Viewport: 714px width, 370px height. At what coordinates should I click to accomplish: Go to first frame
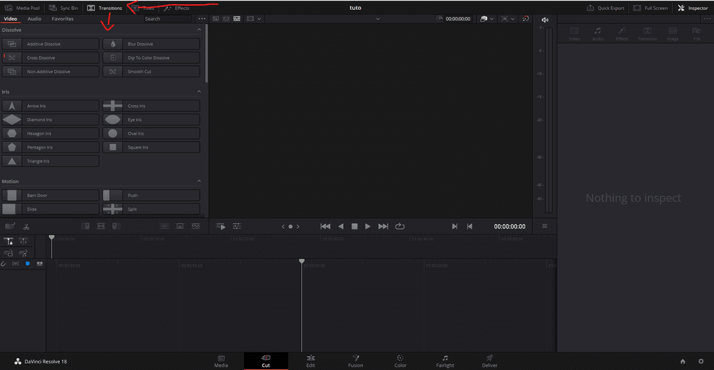[x=325, y=226]
